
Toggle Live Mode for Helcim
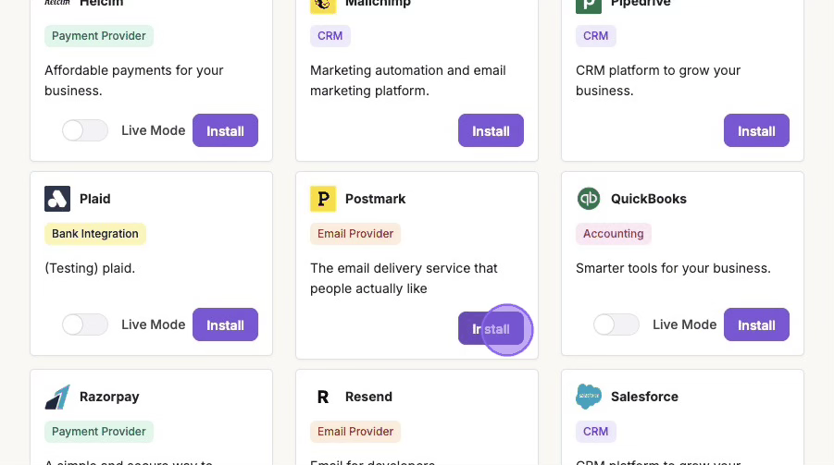[x=85, y=130]
